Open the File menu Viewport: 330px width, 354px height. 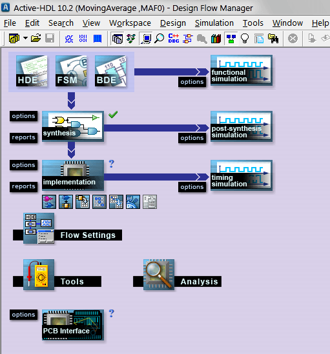10,23
